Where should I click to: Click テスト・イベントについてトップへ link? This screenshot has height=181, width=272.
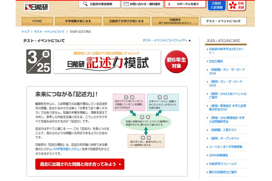(165, 40)
